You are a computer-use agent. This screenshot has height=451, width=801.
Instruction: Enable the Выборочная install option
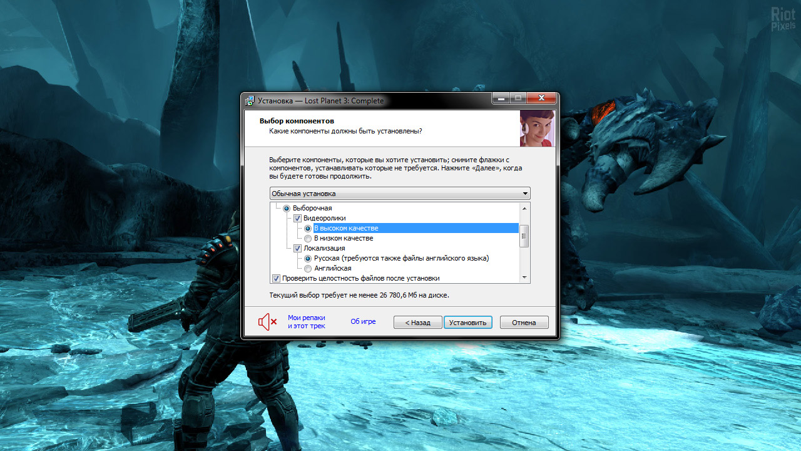pos(287,208)
